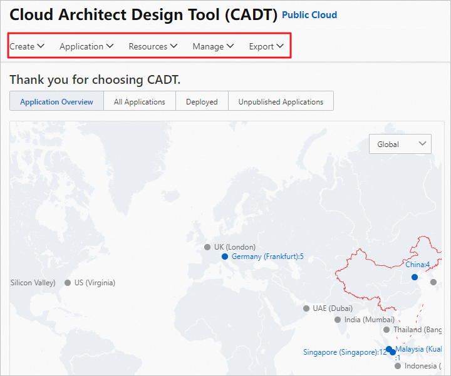Viewport: 451px width, 376px height.
Task: Go to the Unpublished Applications tab
Action: pyautogui.click(x=281, y=101)
